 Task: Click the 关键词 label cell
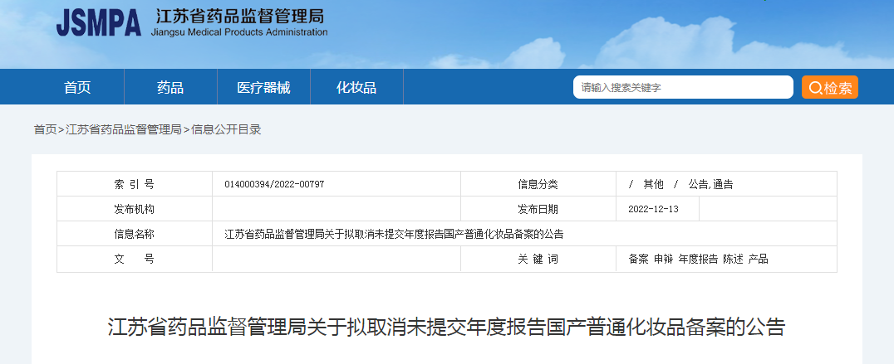click(x=538, y=260)
